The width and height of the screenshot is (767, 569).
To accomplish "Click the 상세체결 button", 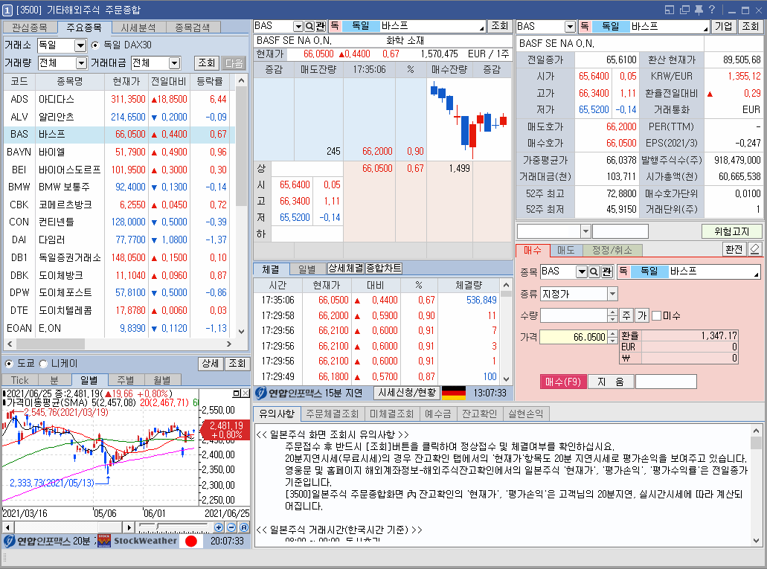I will (x=346, y=268).
